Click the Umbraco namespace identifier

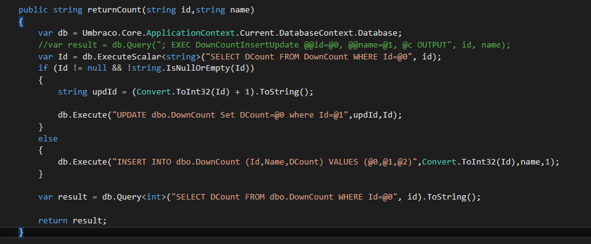pyautogui.click(x=100, y=33)
